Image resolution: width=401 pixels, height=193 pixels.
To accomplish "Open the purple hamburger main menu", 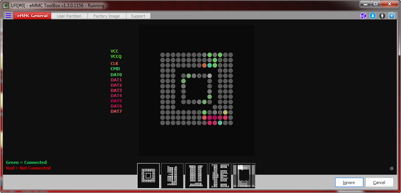I will coord(9,16).
